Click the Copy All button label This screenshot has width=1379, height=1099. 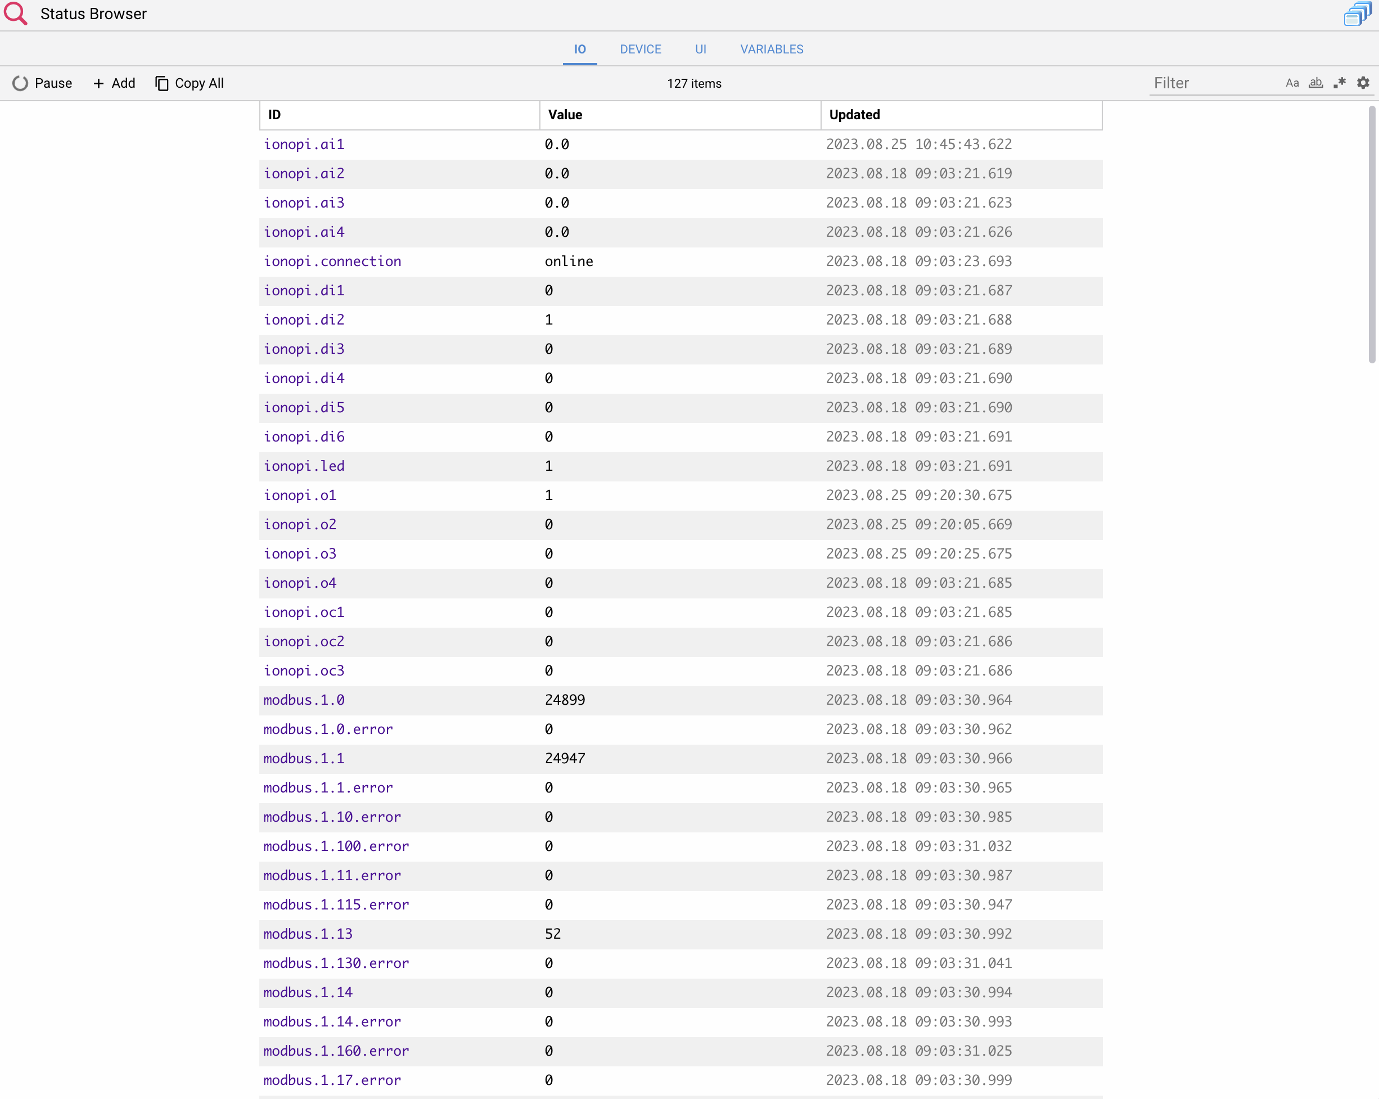pos(199,83)
